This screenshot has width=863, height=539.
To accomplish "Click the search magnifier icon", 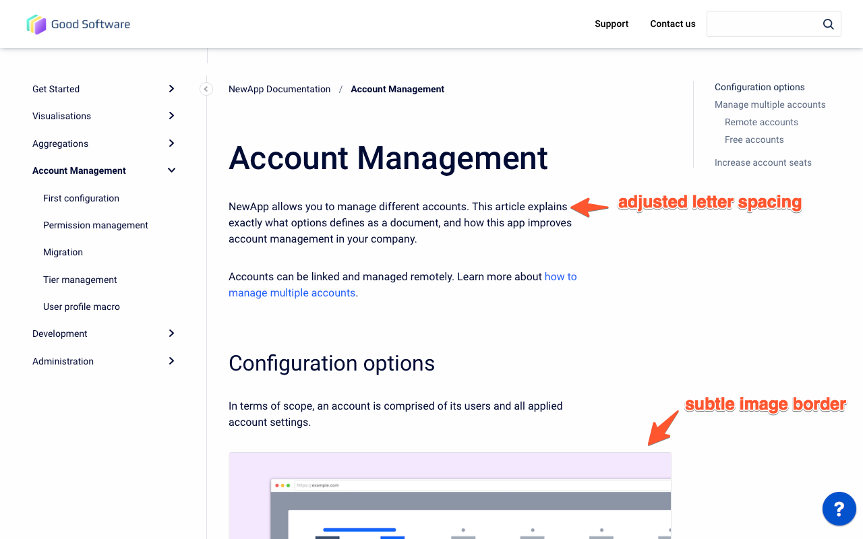I will click(x=828, y=24).
